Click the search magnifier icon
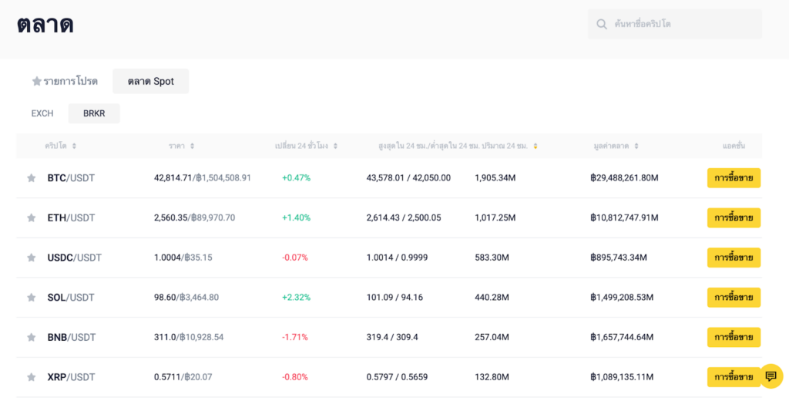The width and height of the screenshot is (789, 401). (602, 24)
